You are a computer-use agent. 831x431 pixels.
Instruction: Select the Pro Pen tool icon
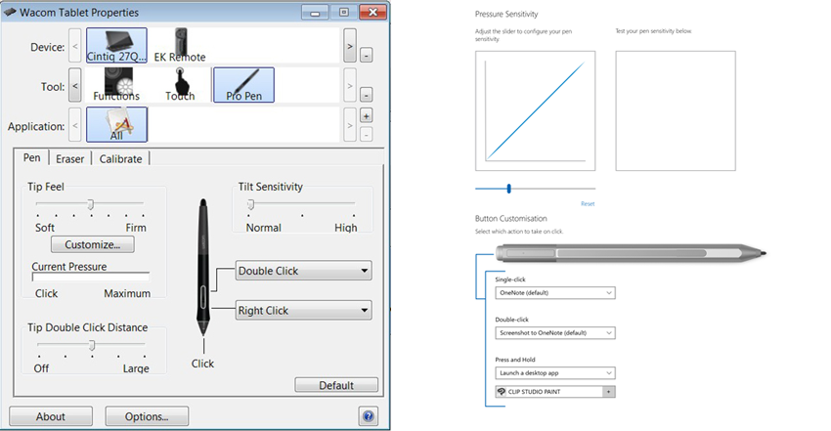pyautogui.click(x=243, y=85)
